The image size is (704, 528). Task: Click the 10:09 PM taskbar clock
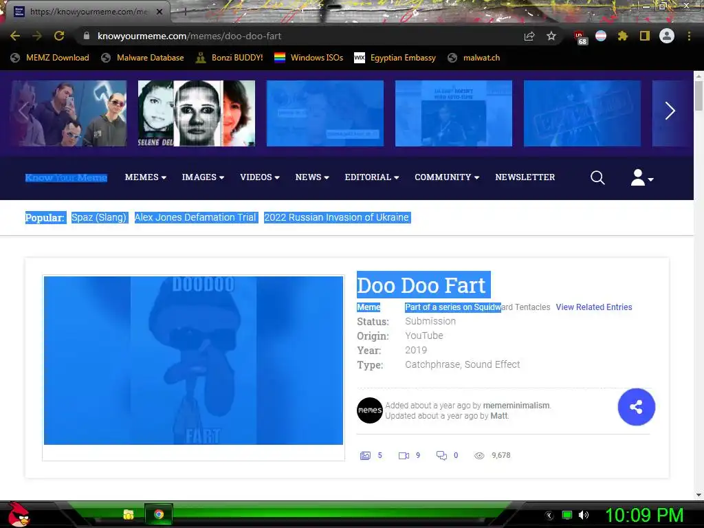[644, 515]
